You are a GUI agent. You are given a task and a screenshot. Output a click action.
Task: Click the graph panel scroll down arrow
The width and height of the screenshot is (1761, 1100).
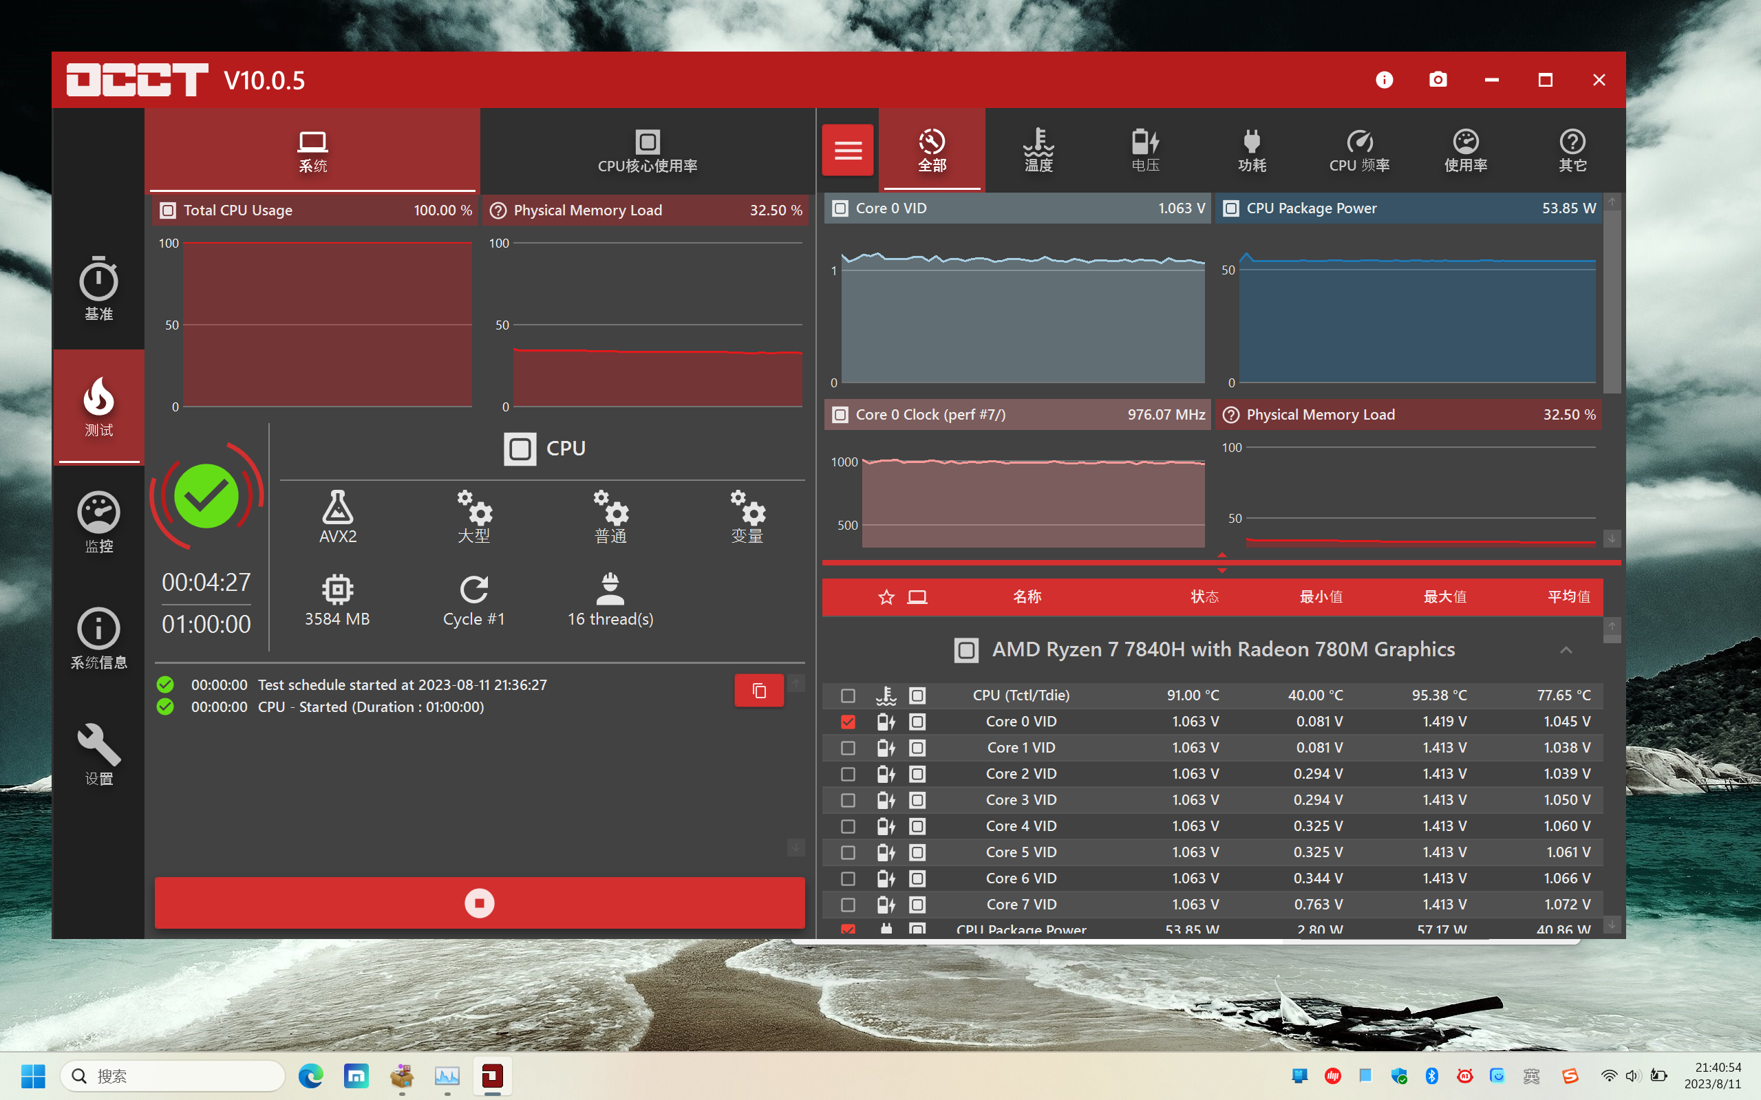[1612, 539]
